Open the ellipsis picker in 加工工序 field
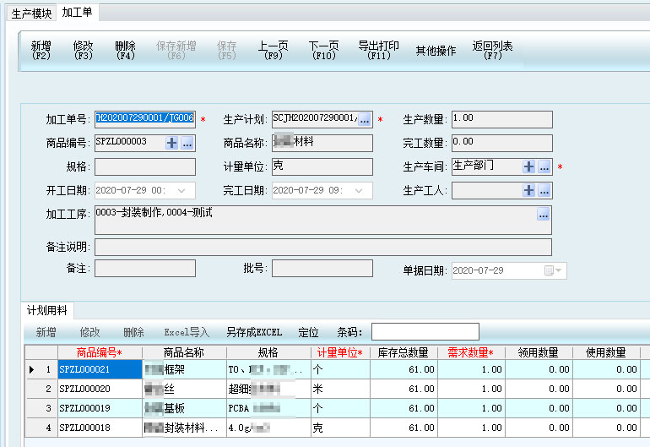 pos(544,215)
